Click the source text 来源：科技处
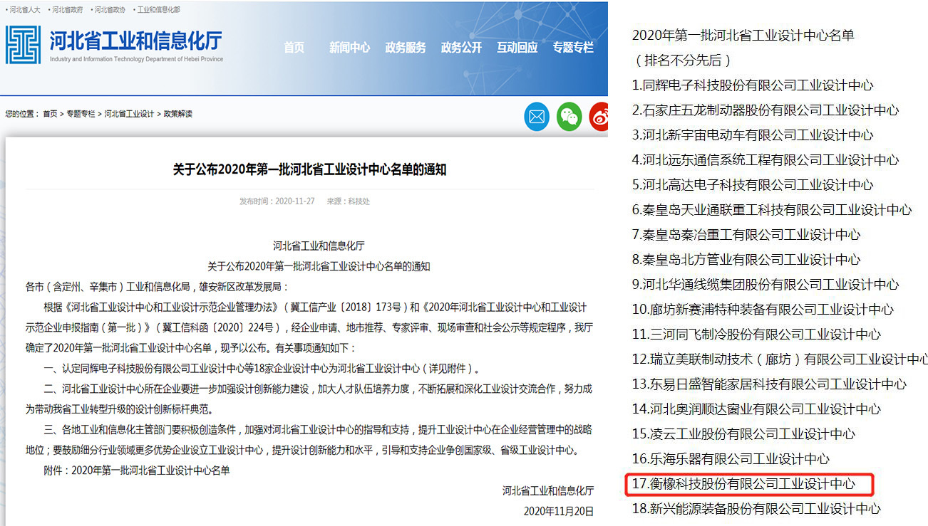 [x=349, y=201]
